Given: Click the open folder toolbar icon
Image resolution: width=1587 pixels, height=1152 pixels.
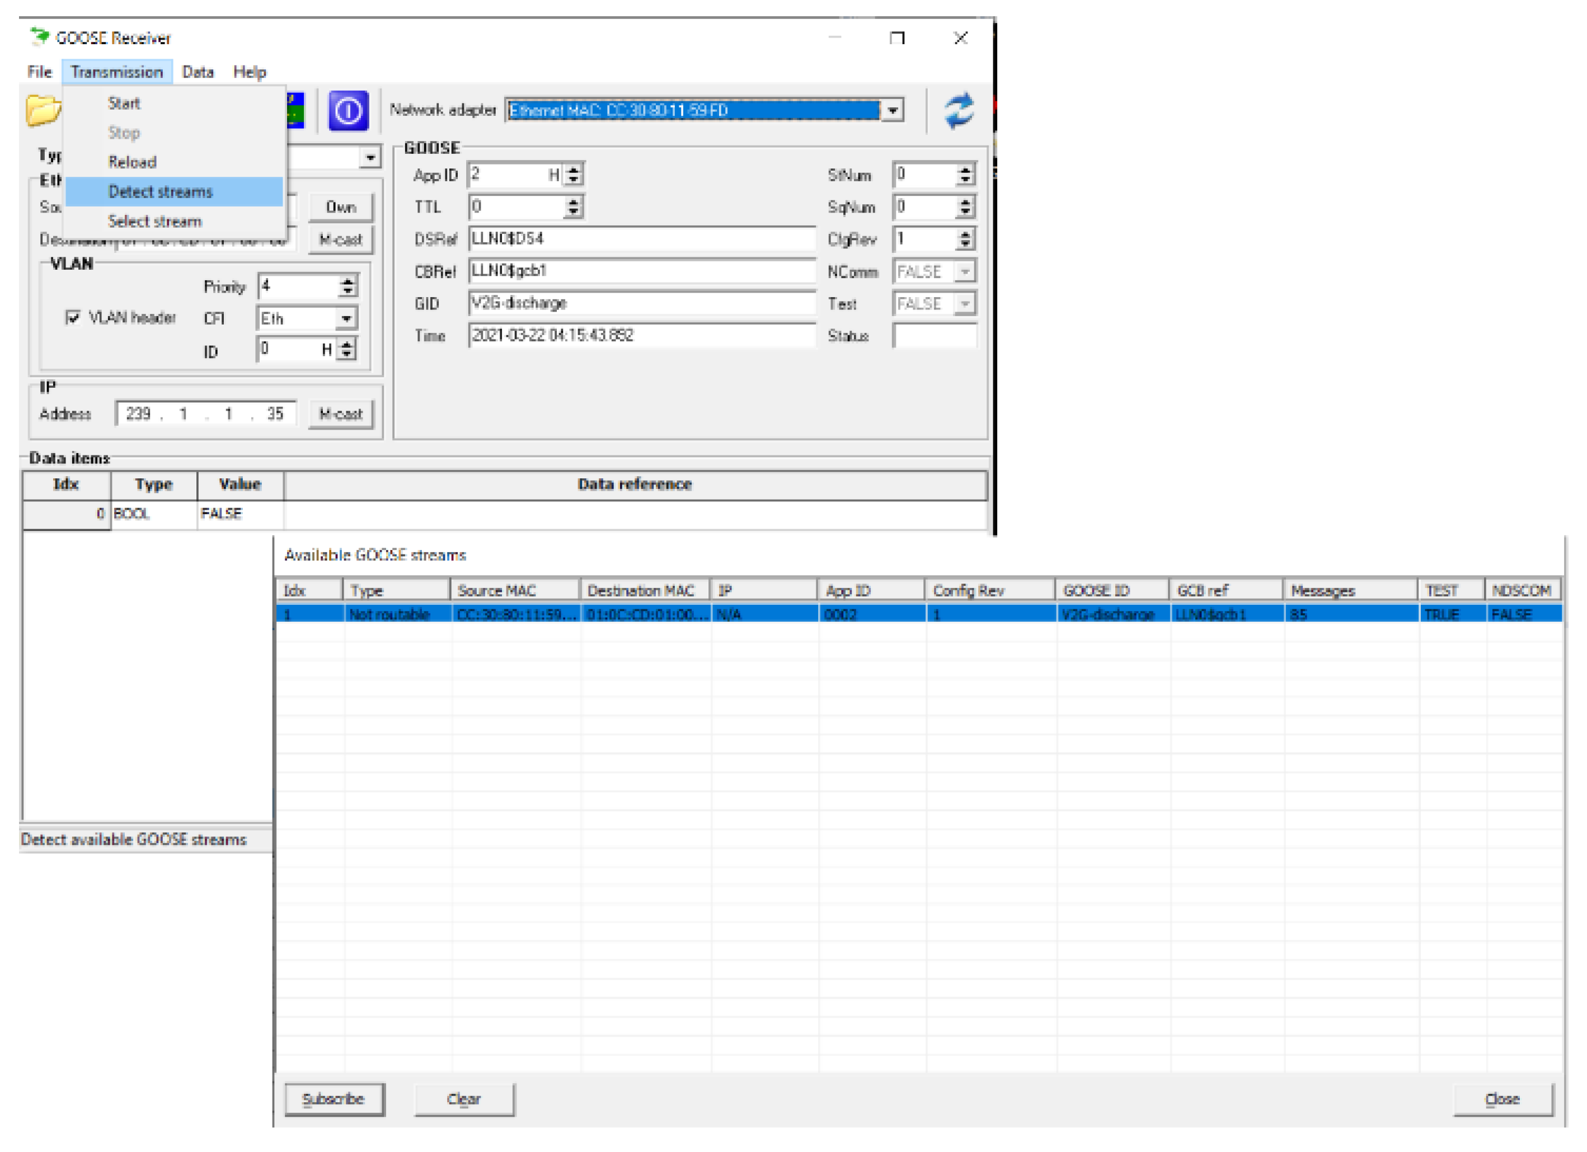Looking at the screenshot, I should pos(42,111).
